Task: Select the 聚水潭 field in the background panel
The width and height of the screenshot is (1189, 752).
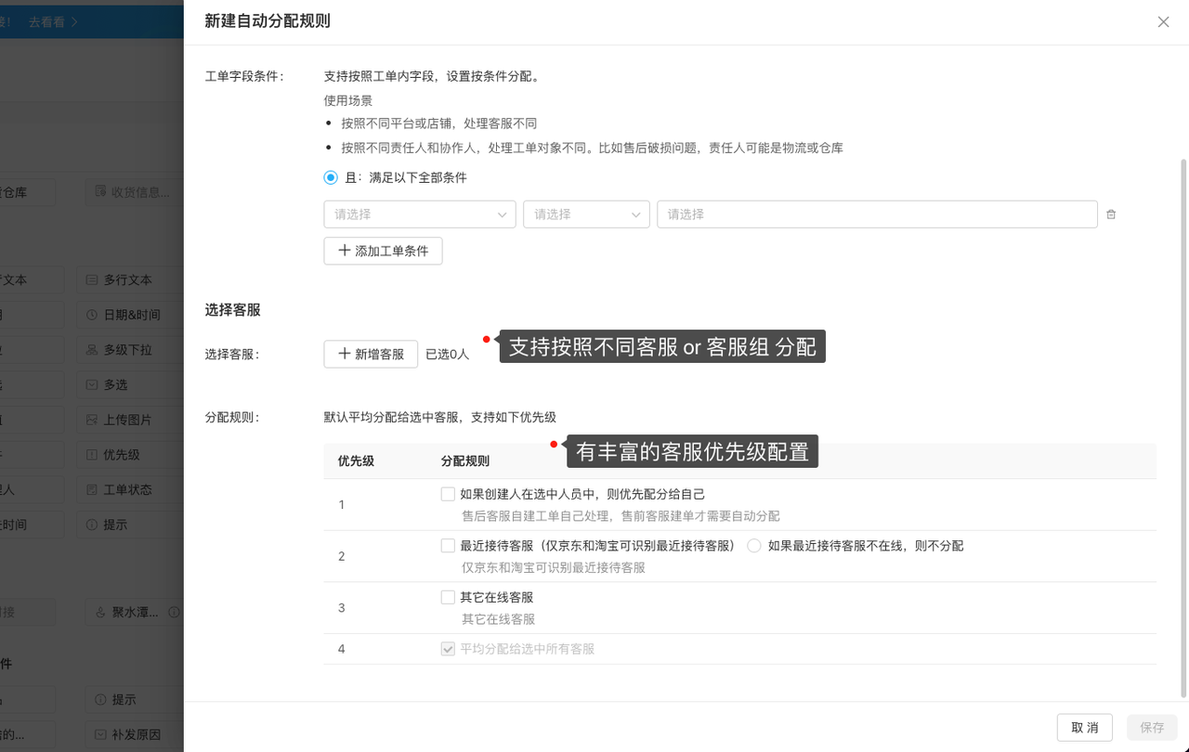Action: point(136,612)
